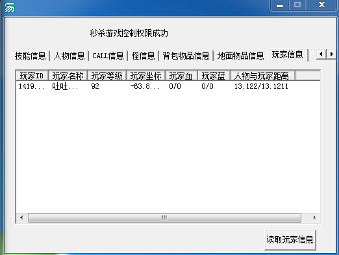
Task: Click the 玩家蓝 column header
Action: [x=214, y=76]
